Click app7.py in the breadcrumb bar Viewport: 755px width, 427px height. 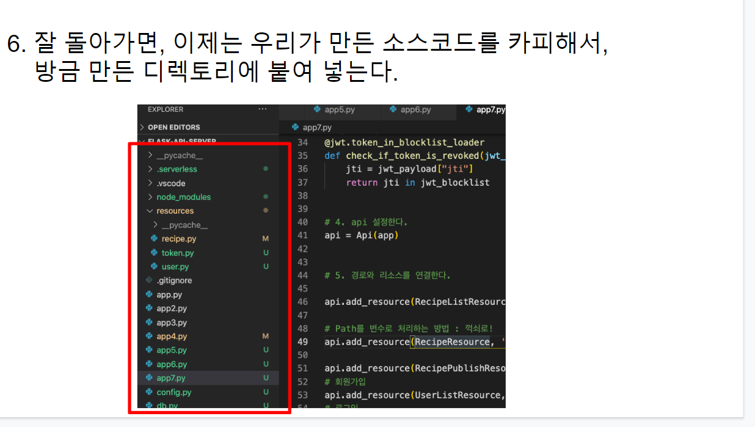(x=317, y=127)
